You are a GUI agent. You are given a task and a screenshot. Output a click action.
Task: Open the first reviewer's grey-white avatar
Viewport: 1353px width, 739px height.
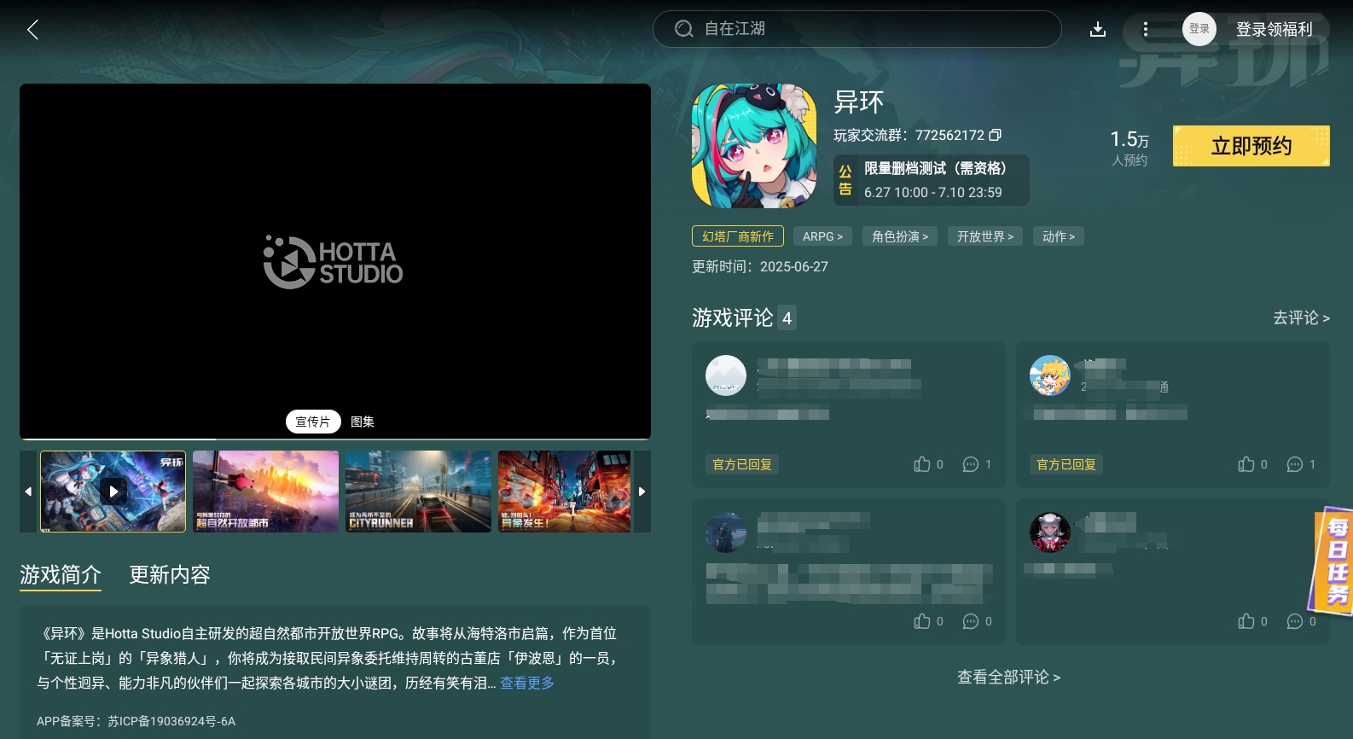(726, 375)
